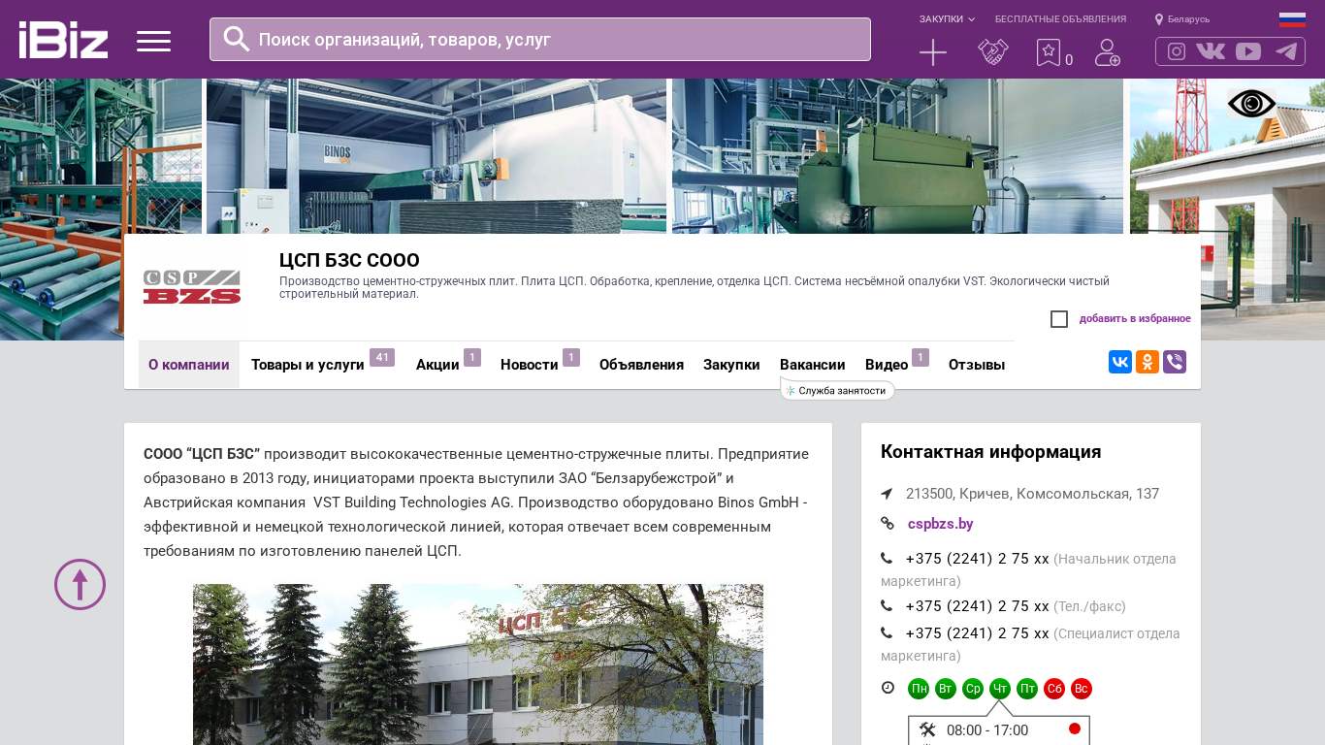Select Saturday (Сб) schedule day

point(1054,689)
